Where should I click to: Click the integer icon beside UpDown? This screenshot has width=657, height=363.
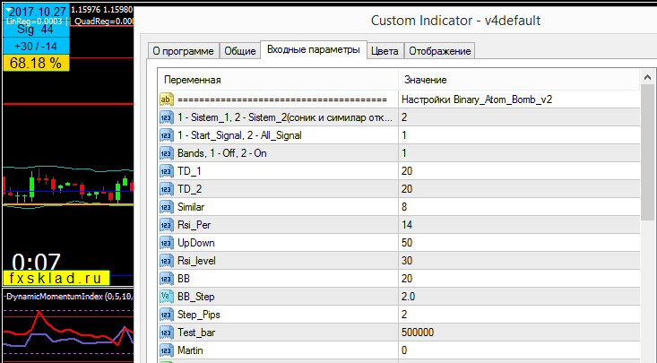166,242
